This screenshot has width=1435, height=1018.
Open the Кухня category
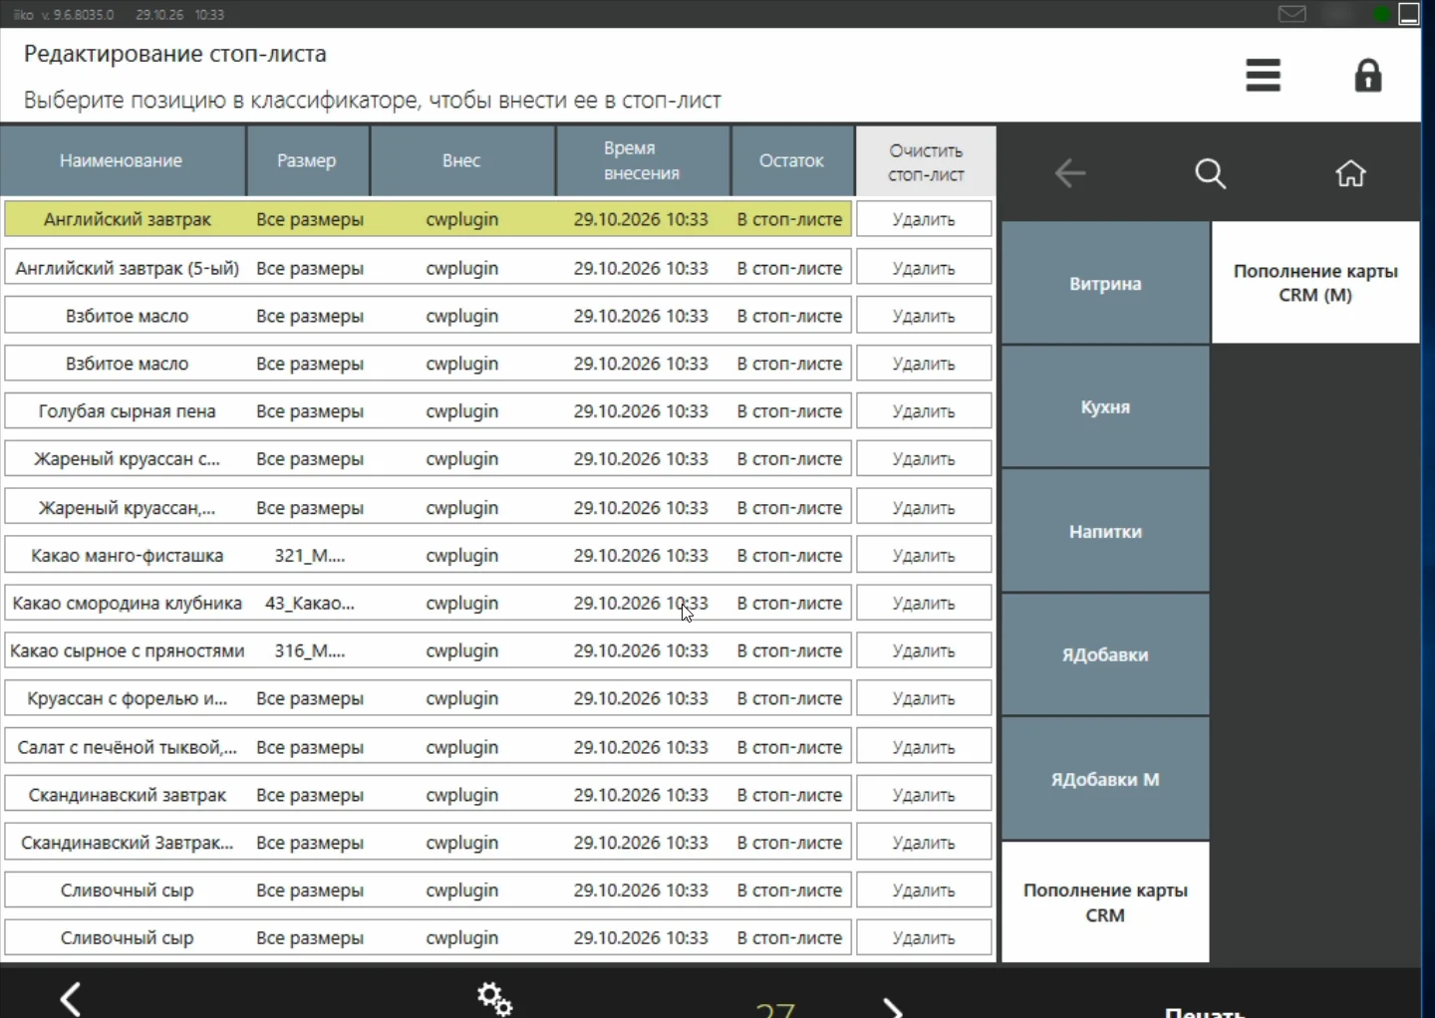[1105, 406]
